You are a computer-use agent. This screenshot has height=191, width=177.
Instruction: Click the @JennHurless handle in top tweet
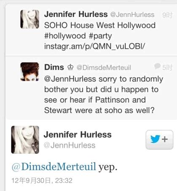pos(132,15)
